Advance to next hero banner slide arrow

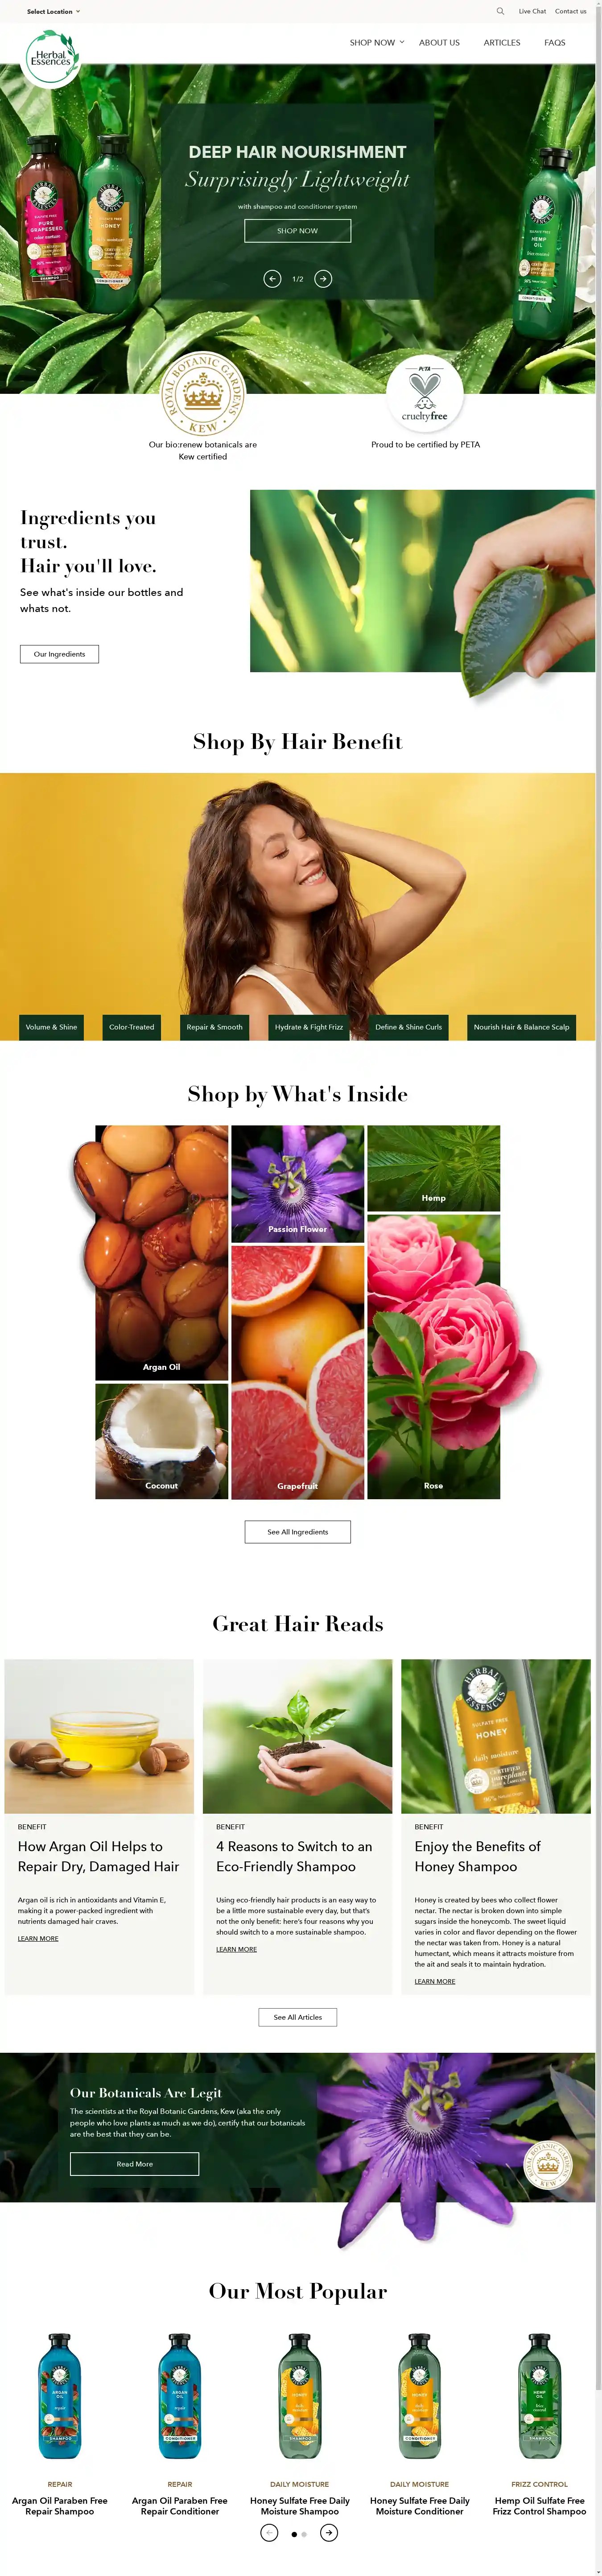(323, 279)
